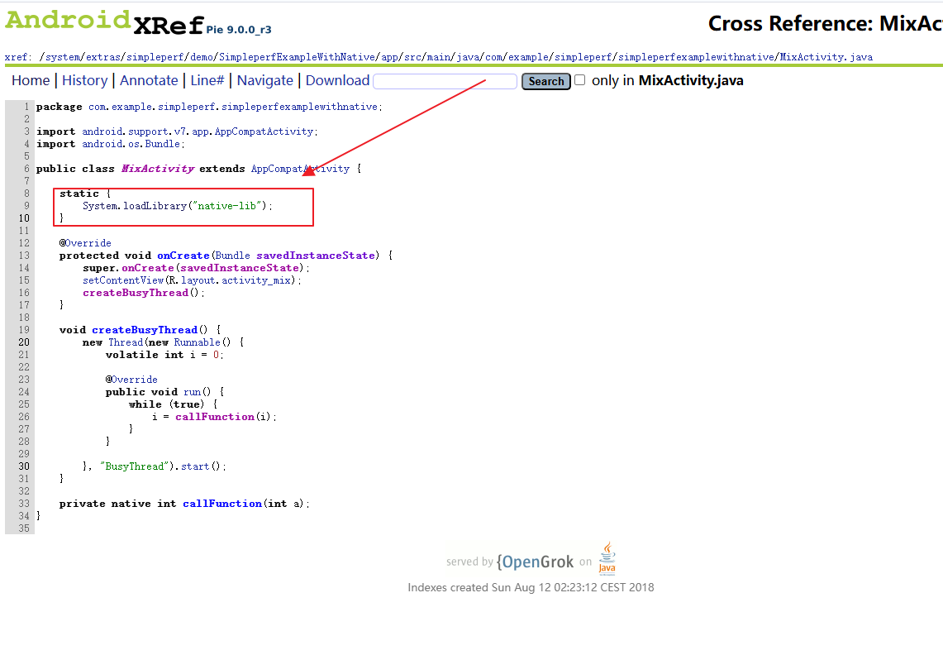
Task: Open 'java' in the breadcrumb path
Action: click(468, 57)
